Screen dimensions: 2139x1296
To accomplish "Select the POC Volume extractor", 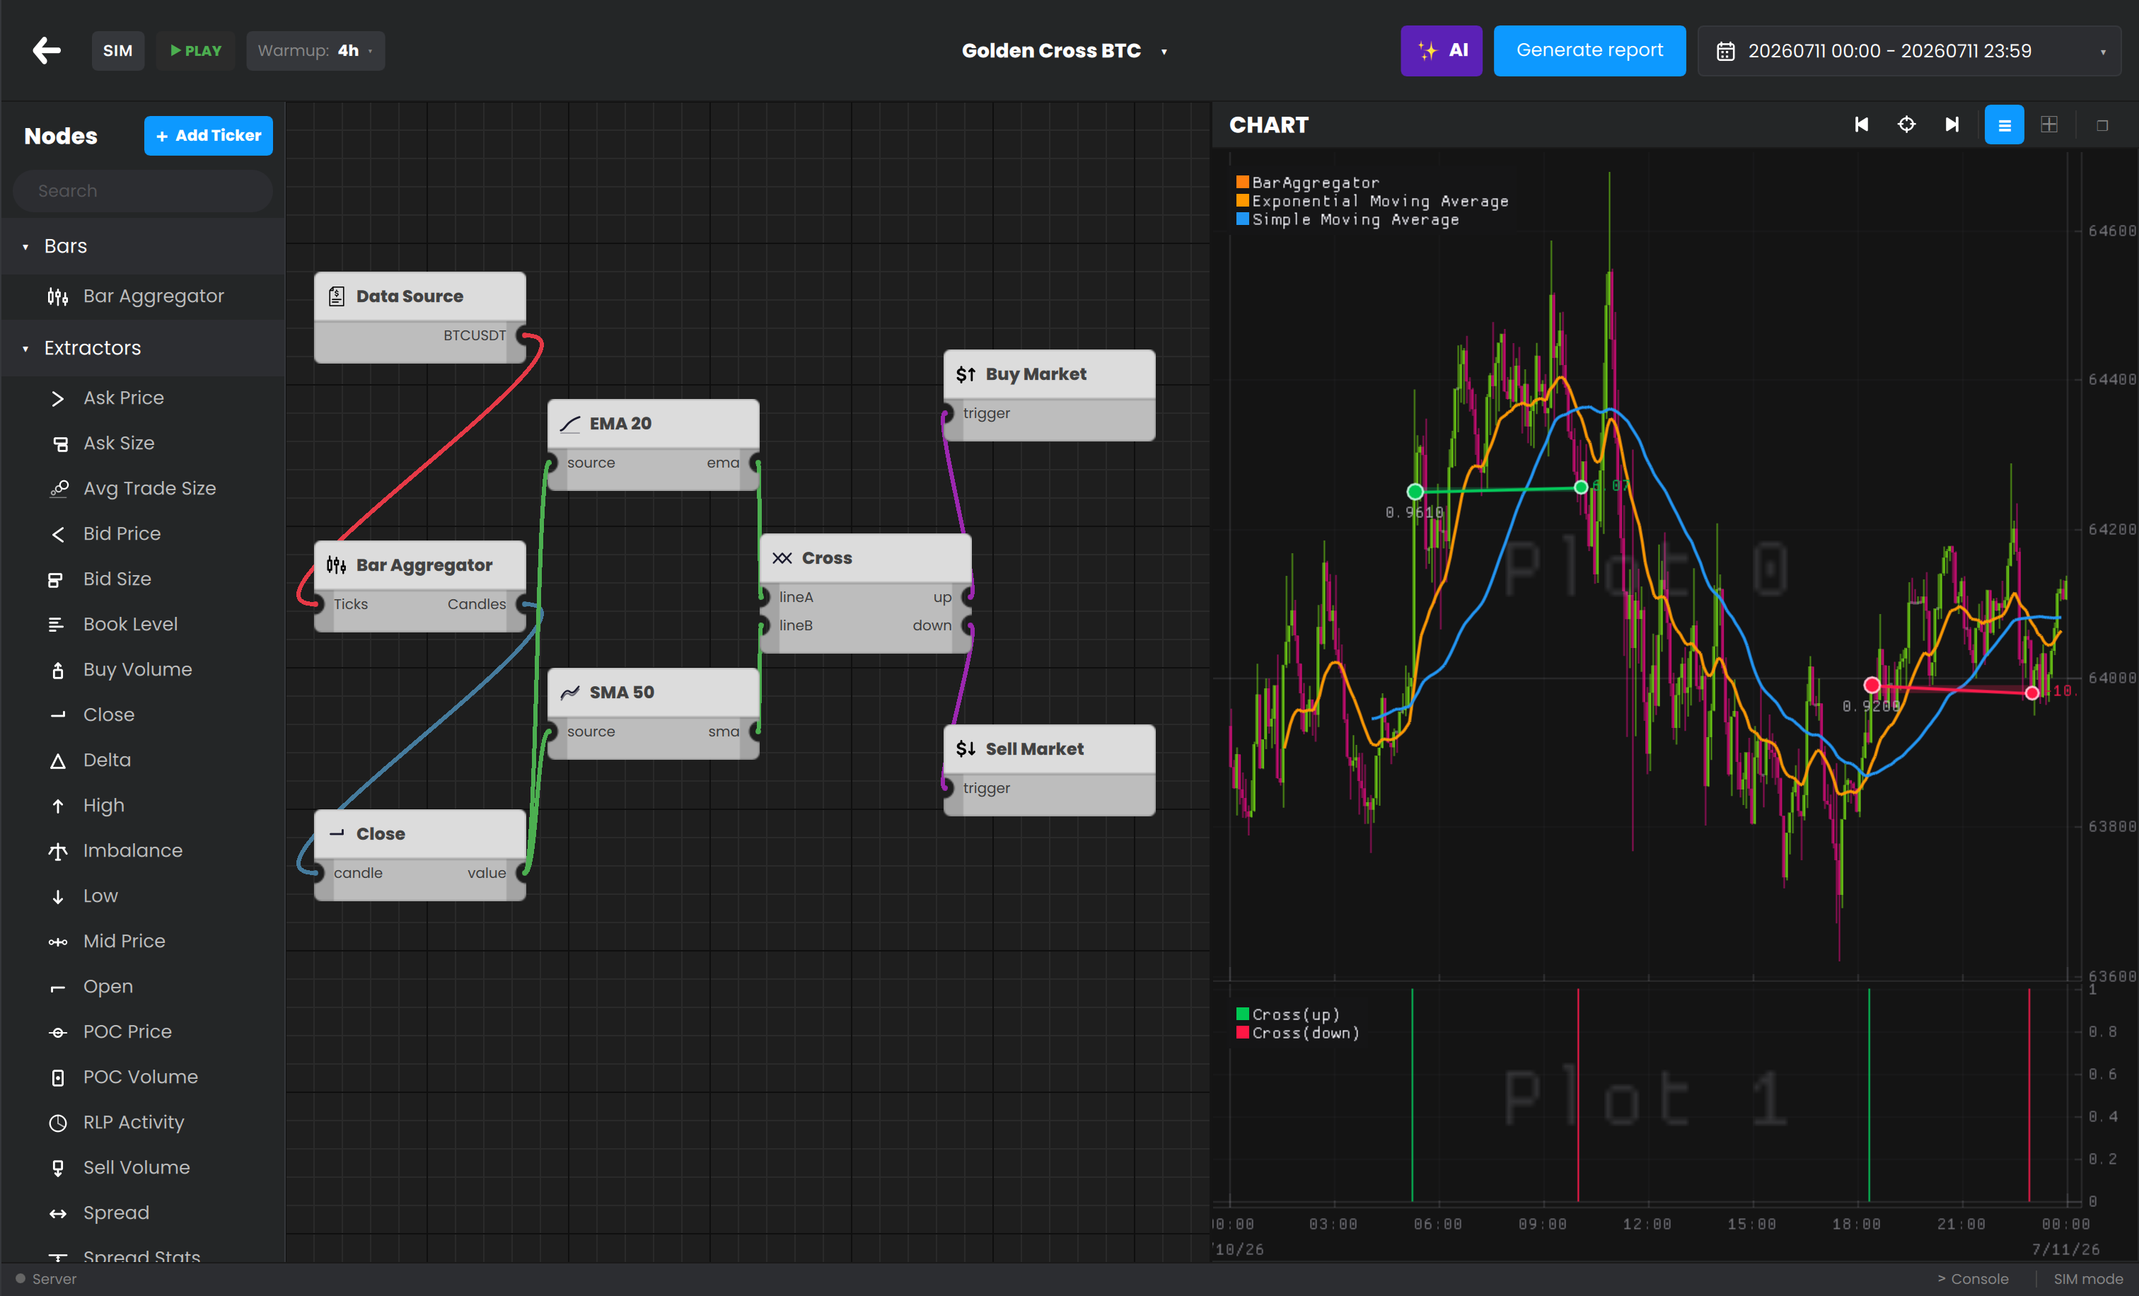I will click(x=142, y=1077).
